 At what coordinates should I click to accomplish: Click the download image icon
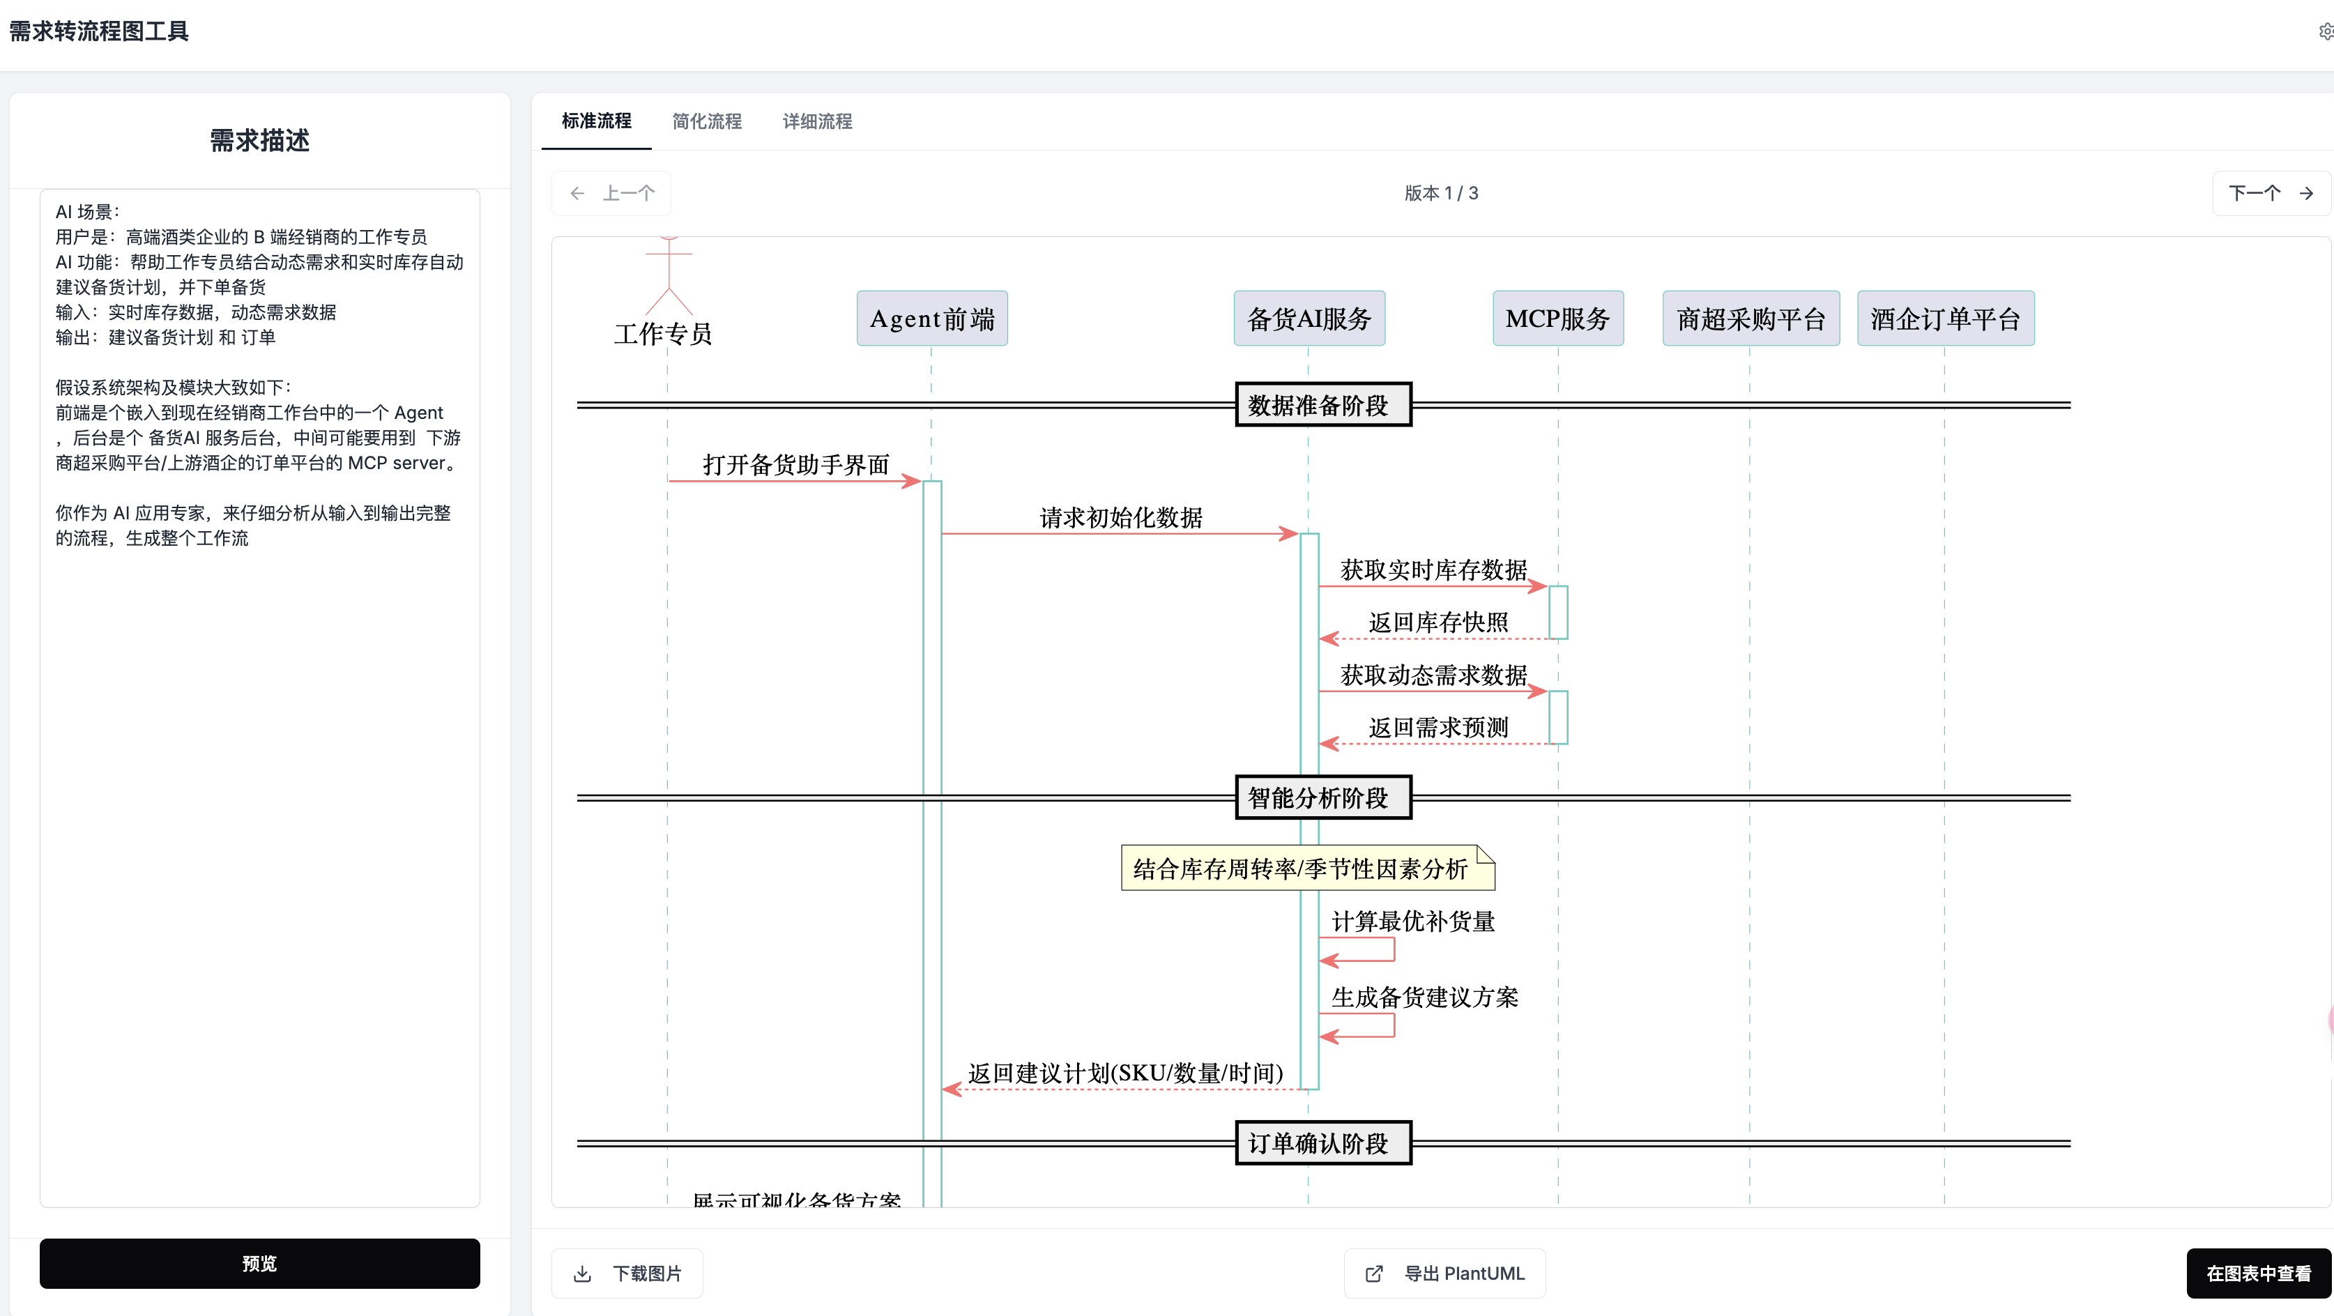click(583, 1273)
